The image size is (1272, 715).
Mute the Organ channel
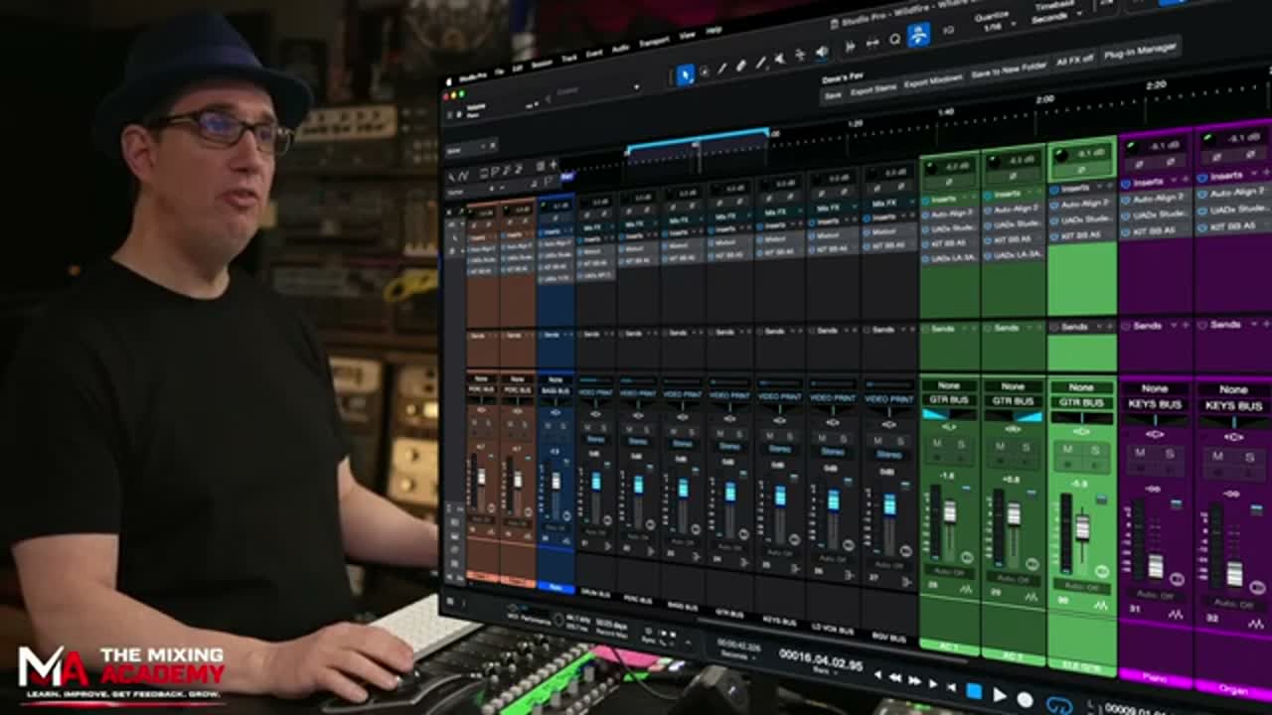(x=1219, y=456)
